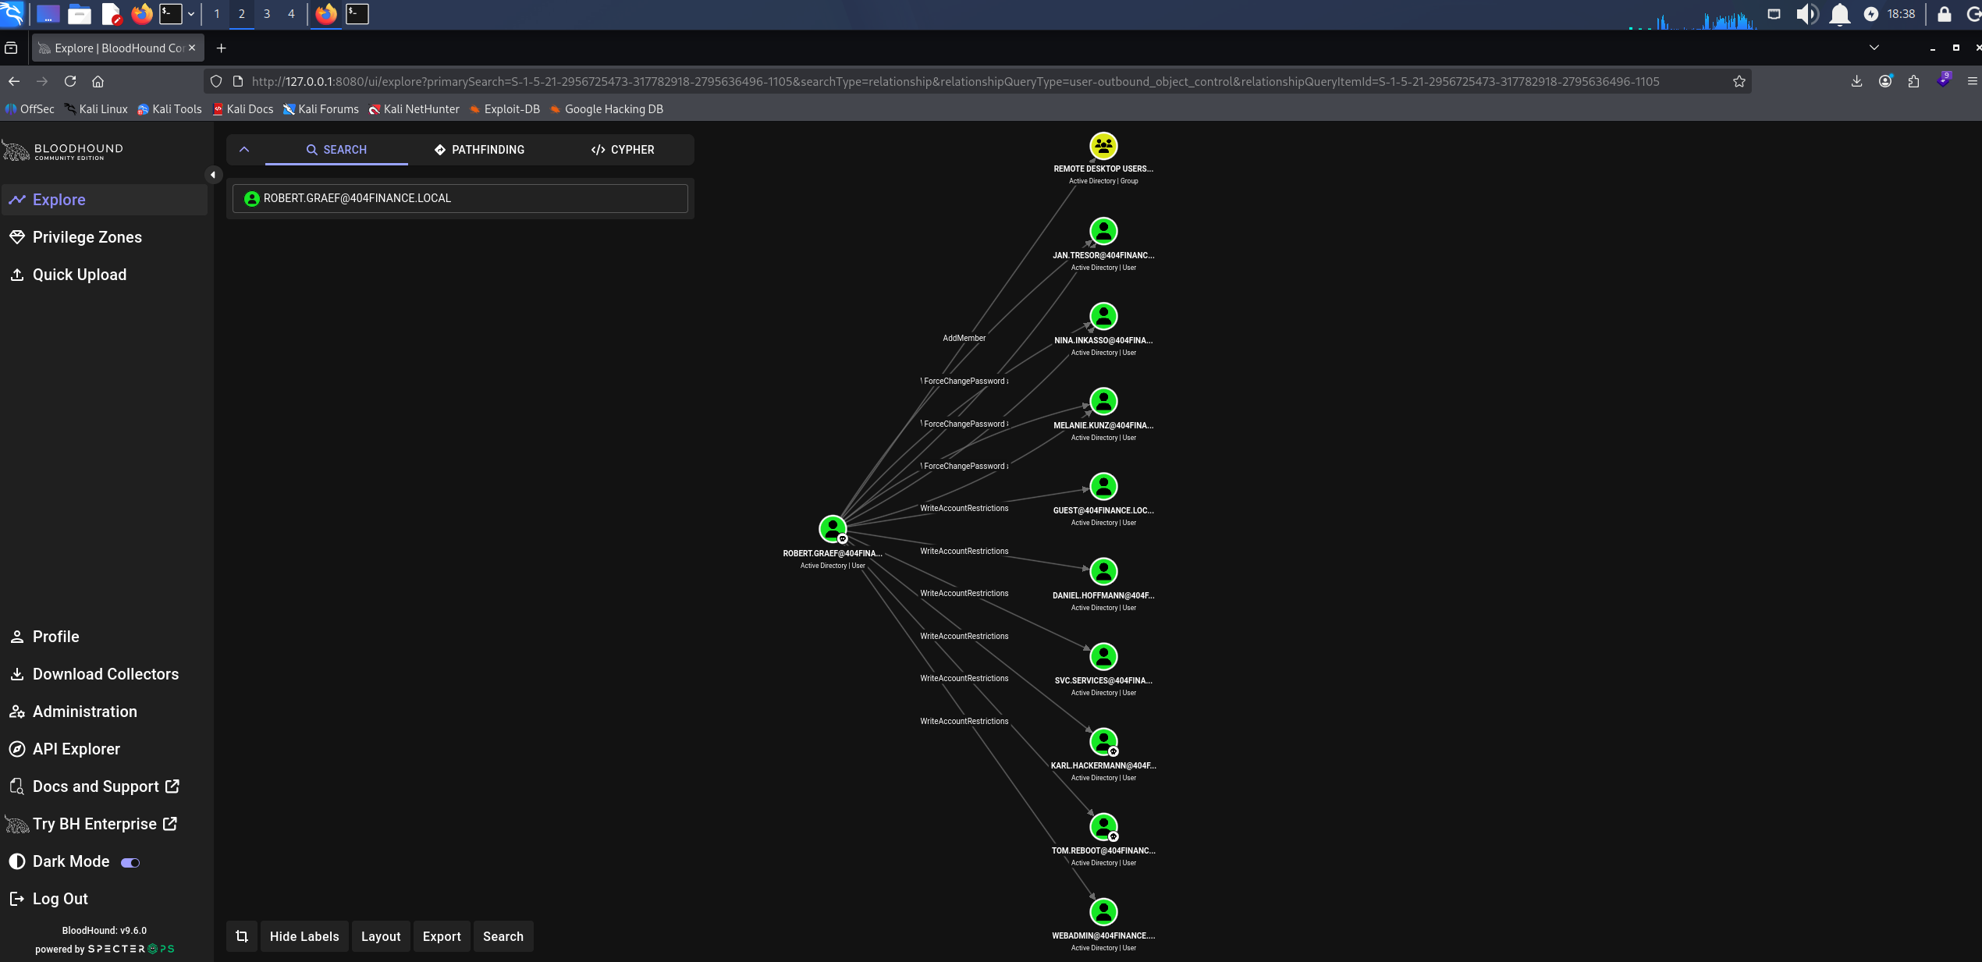This screenshot has width=1982, height=962.
Task: Open the terminal dropdown arrow in taskbar
Action: pos(191,14)
